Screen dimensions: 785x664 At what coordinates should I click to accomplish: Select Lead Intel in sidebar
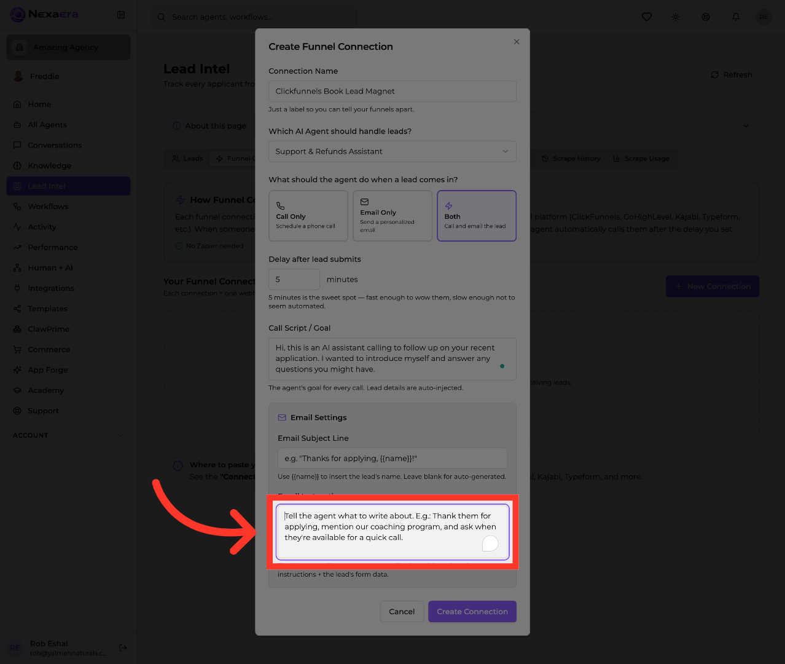click(x=68, y=186)
